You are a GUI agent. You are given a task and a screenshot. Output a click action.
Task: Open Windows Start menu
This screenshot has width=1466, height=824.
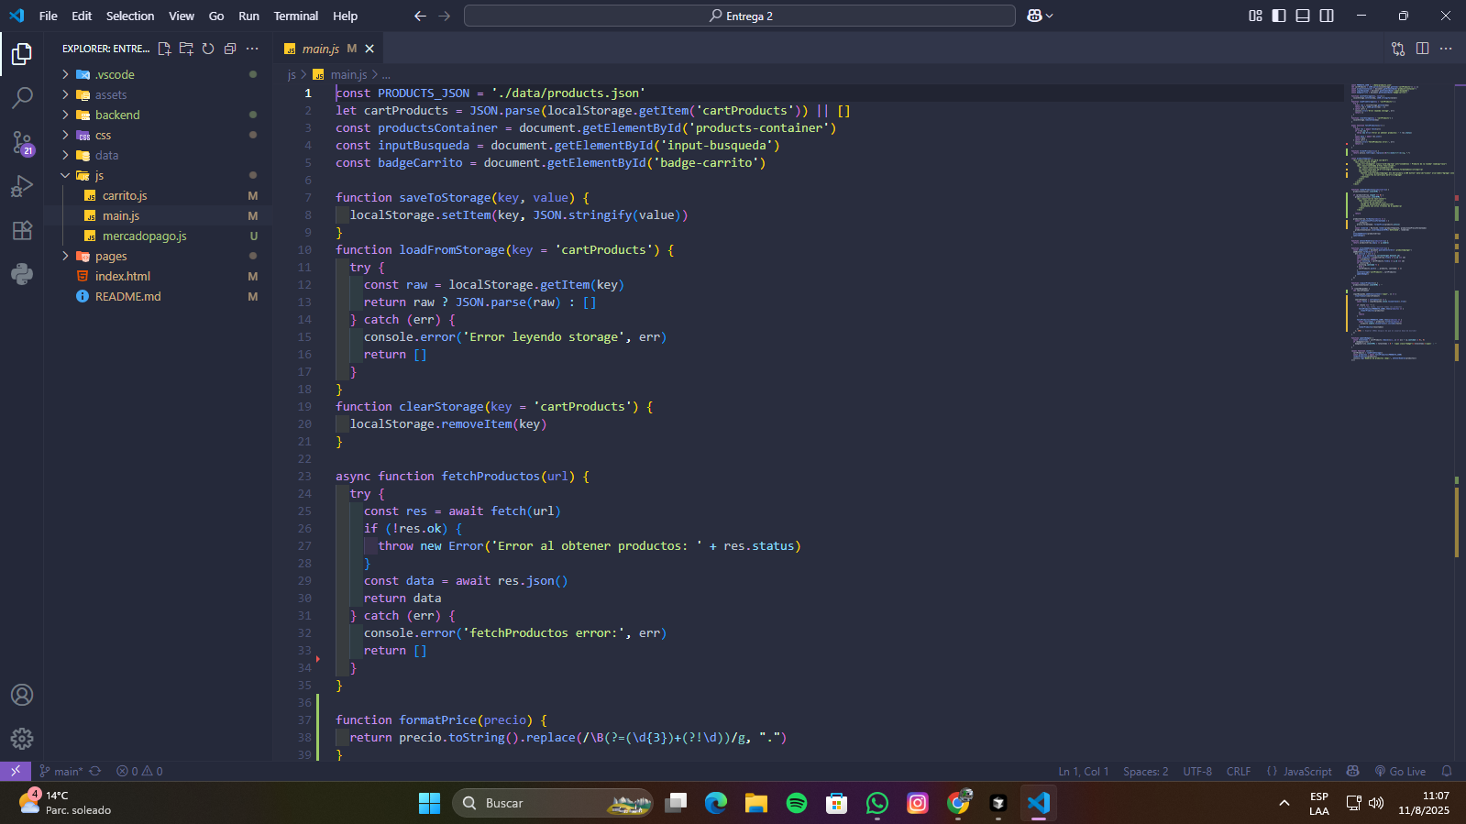click(429, 803)
